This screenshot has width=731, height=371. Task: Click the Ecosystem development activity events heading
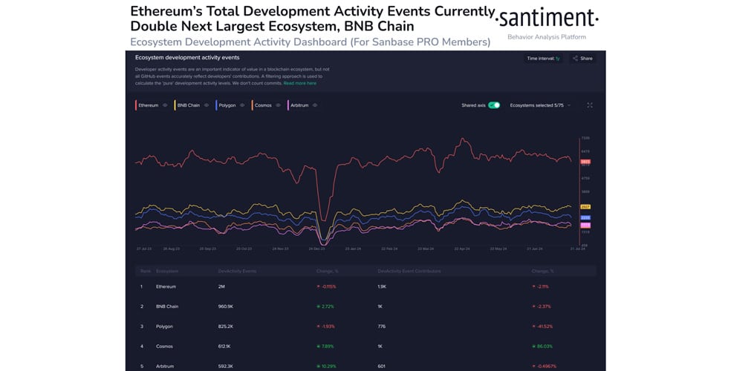point(187,58)
